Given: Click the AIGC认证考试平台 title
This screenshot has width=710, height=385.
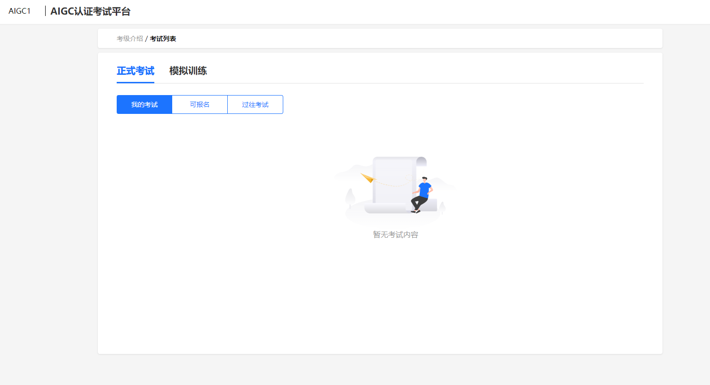Looking at the screenshot, I should coord(90,11).
